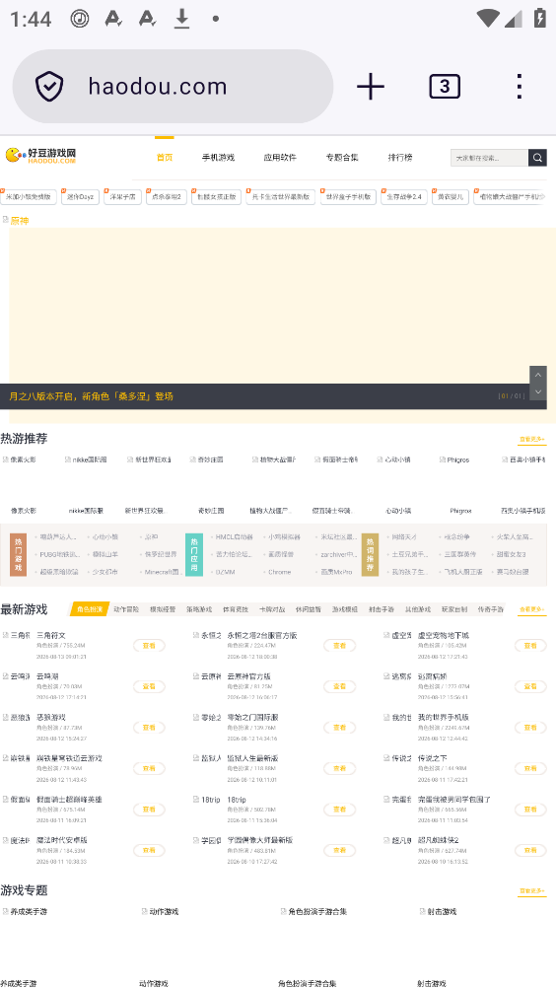The width and height of the screenshot is (556, 988).
Task: Click 查看 button for 恶狼游戏
Action: coord(149,727)
